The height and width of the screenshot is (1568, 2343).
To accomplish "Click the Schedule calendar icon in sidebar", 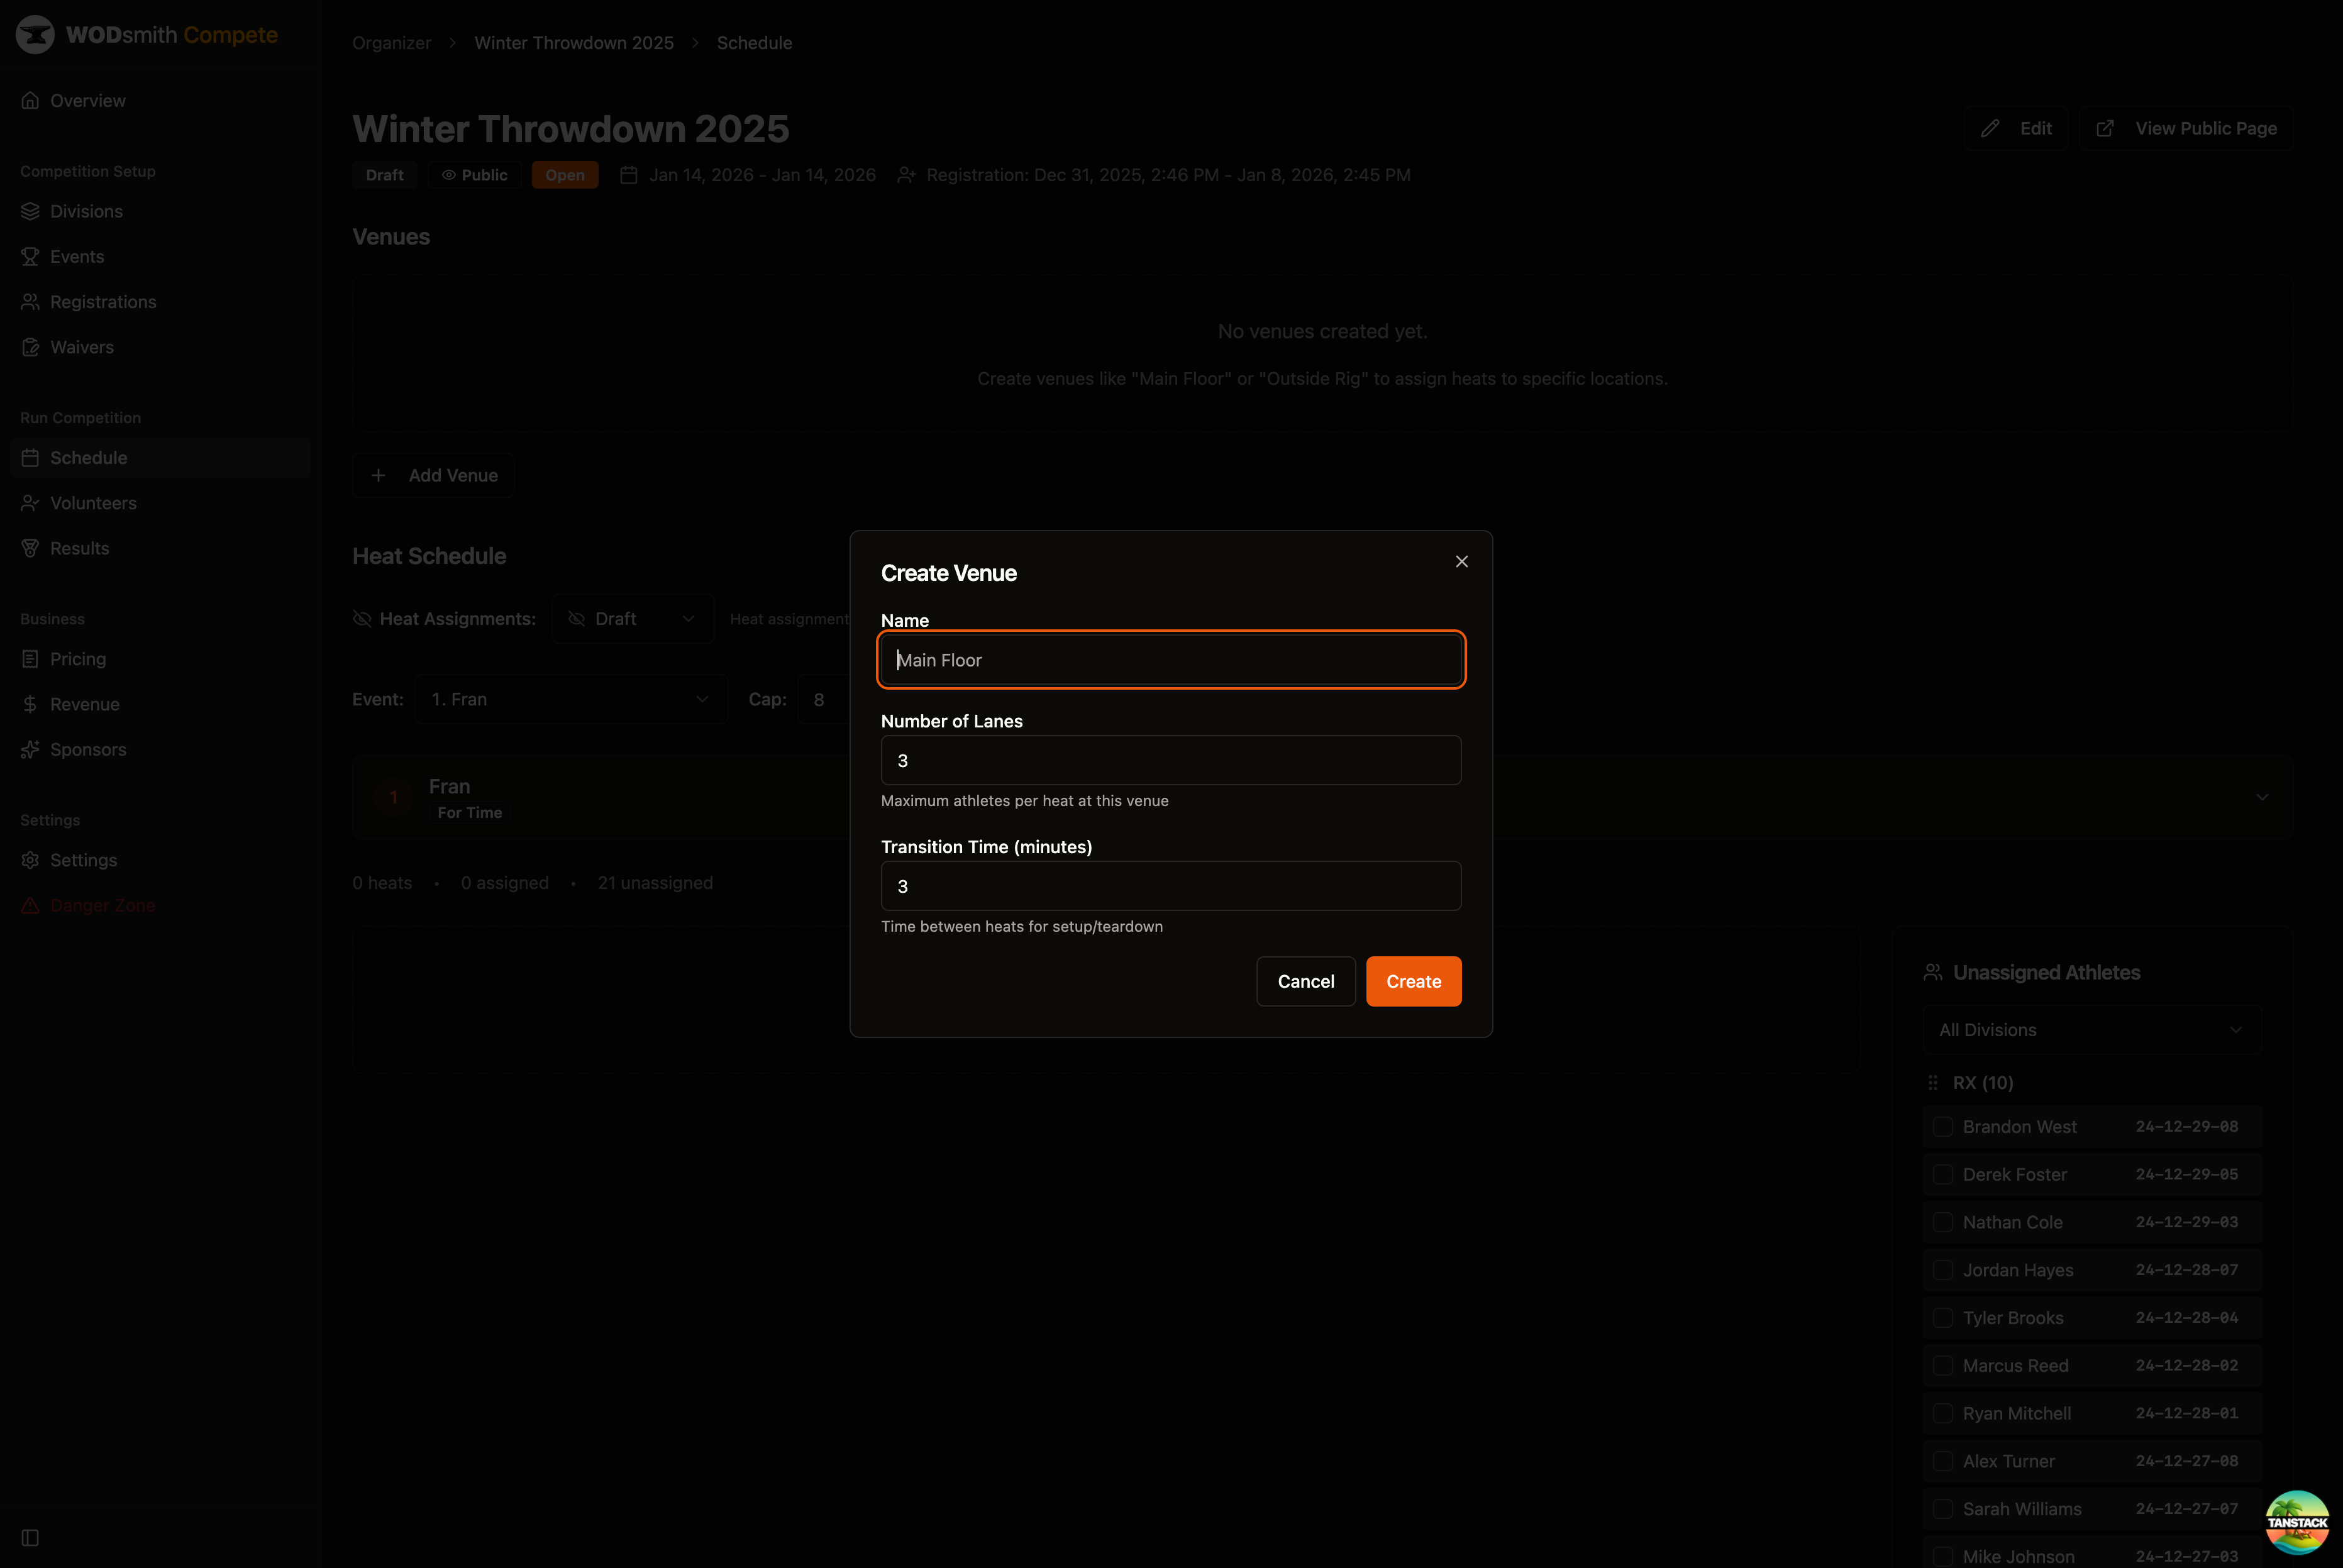I will pos(30,457).
